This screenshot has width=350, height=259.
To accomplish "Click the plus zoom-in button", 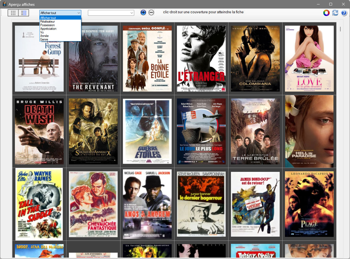I will 143,12.
